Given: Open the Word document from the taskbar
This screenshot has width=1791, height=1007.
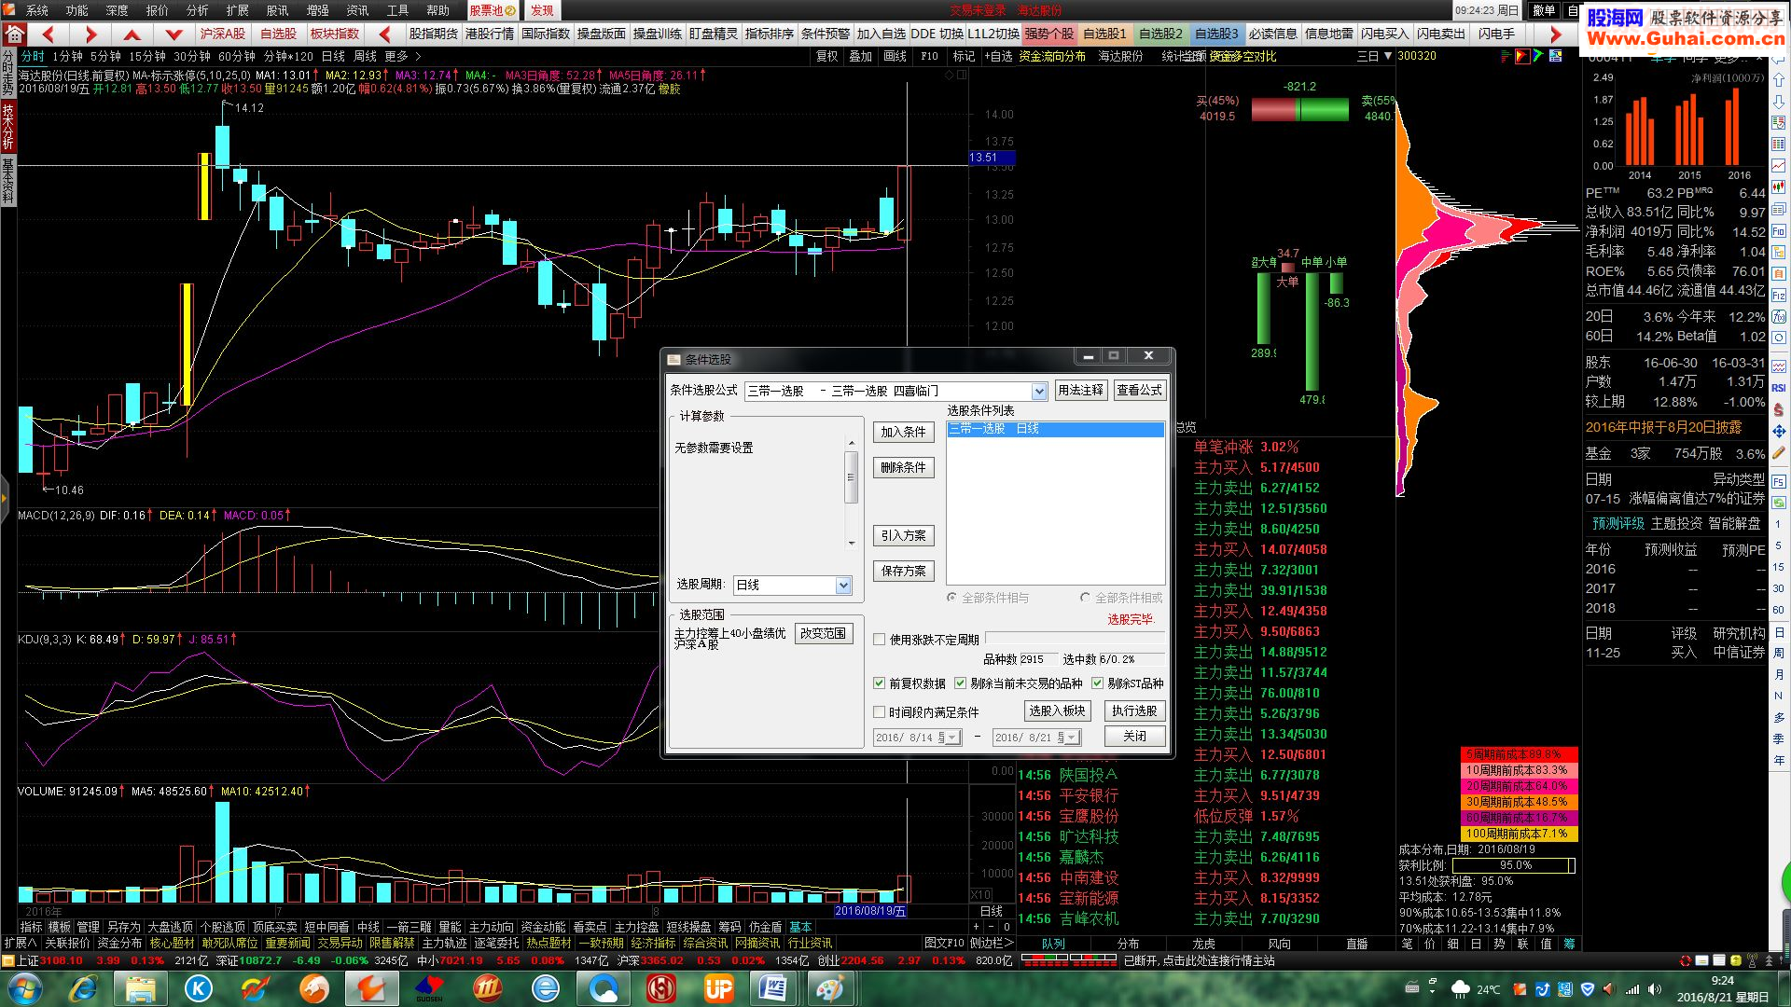Looking at the screenshot, I should point(773,988).
